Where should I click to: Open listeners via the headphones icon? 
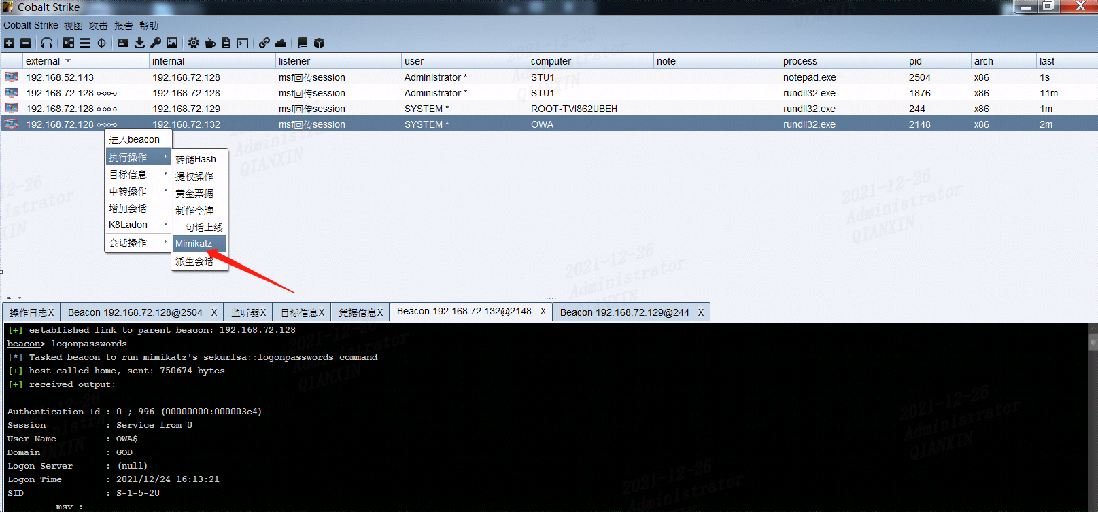46,43
